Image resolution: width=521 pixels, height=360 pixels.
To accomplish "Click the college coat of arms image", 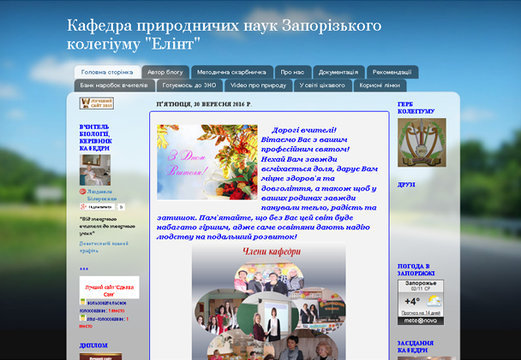I will coord(421,142).
